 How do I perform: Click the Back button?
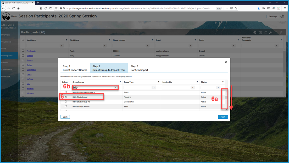[65, 117]
